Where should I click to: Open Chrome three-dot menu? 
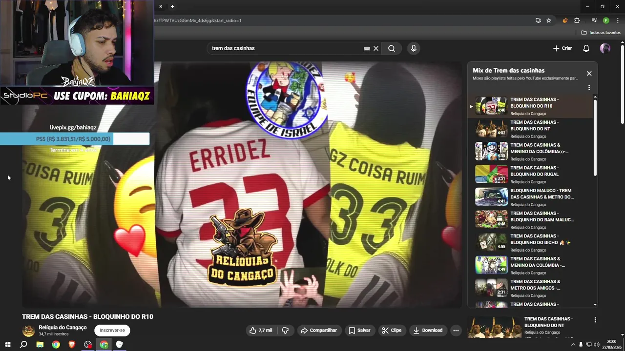tap(618, 20)
